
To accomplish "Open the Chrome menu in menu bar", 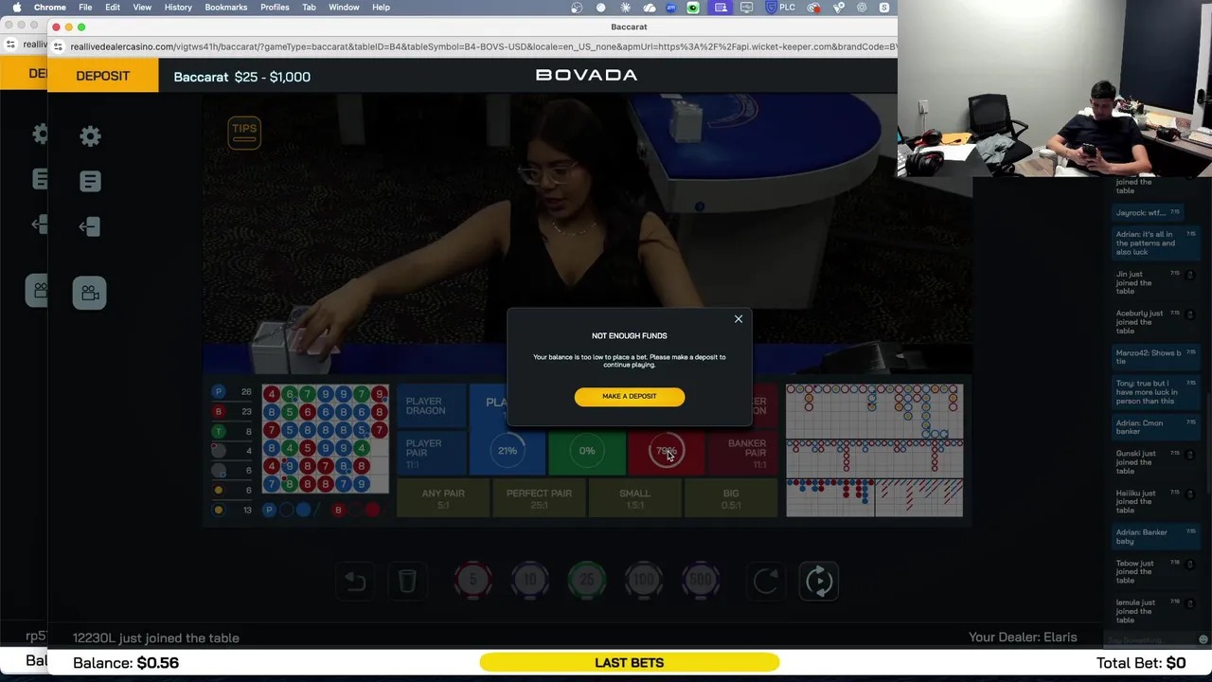I will click(50, 8).
